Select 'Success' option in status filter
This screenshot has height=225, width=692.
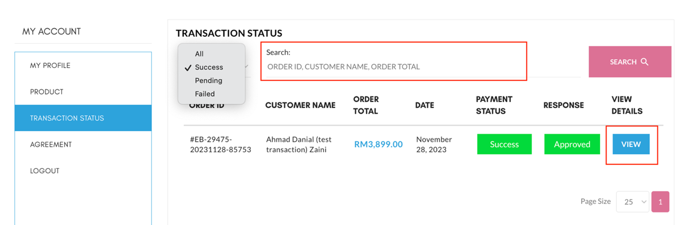[209, 67]
